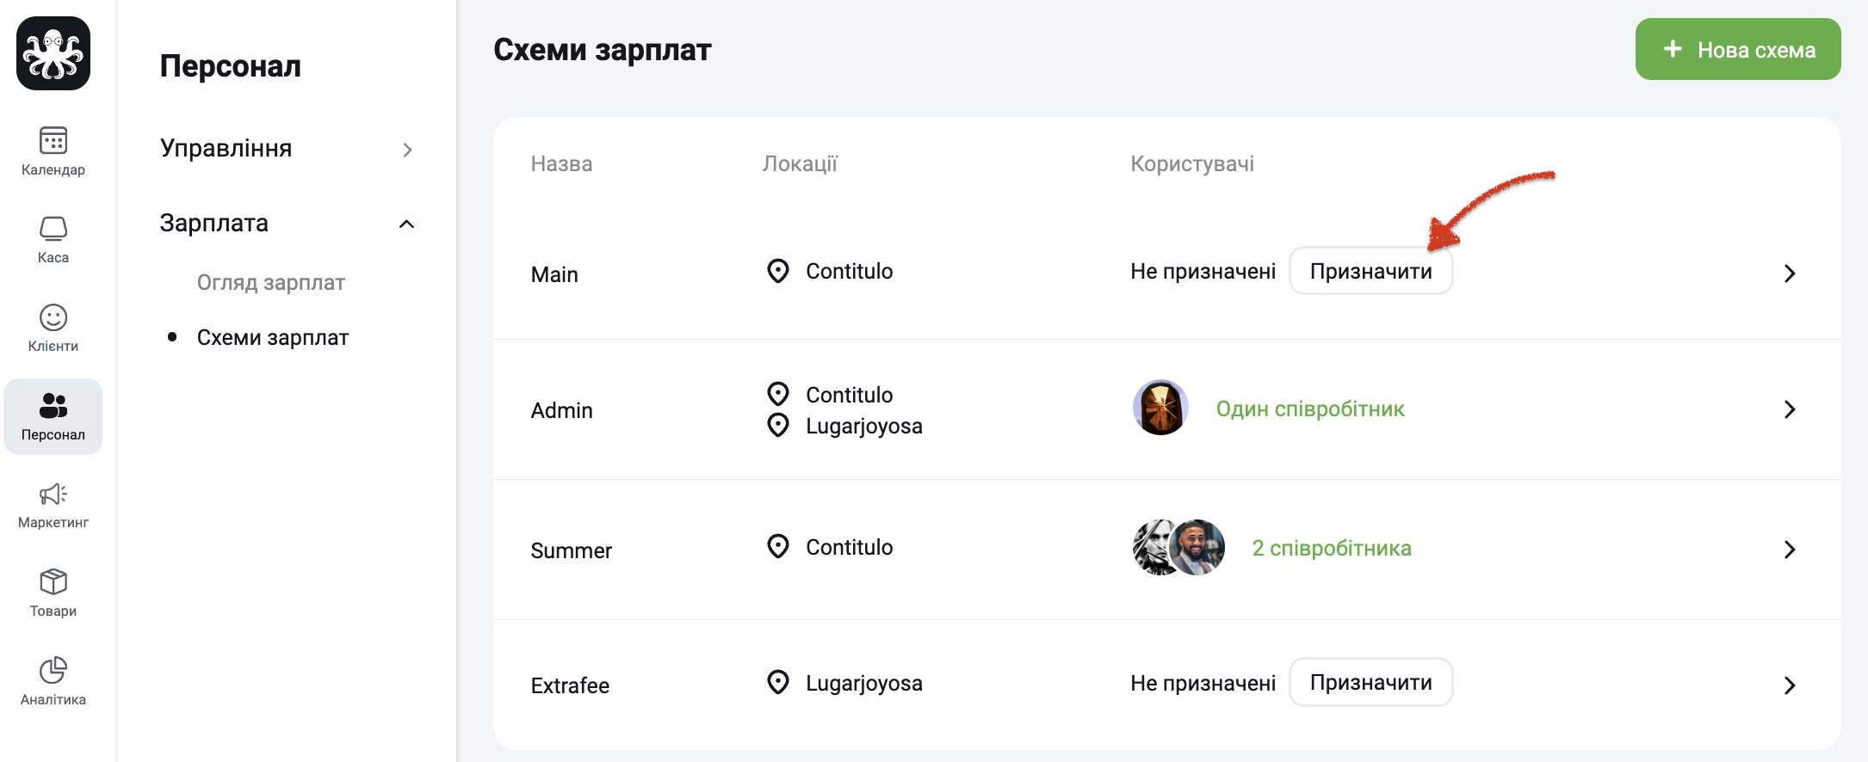Click the black-and-white avatar in Summer row
Screen dimensions: 1868x762
click(1152, 547)
